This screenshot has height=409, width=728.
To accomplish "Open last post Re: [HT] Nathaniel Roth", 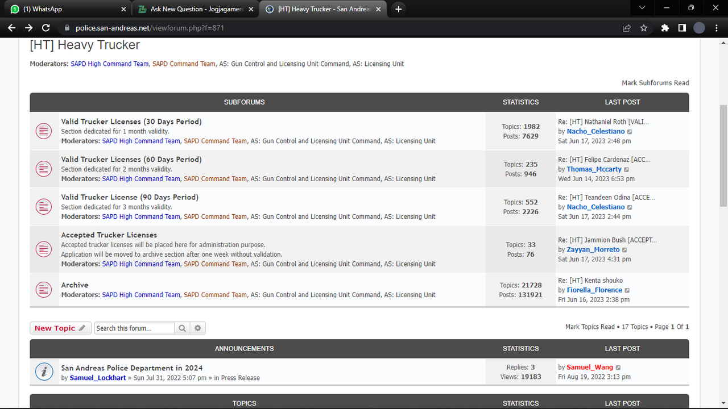I will pos(603,122).
